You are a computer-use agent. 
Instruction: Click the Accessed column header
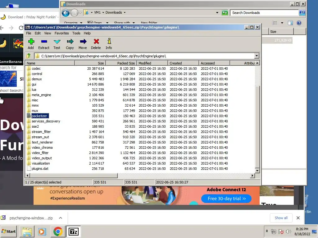tap(214, 63)
